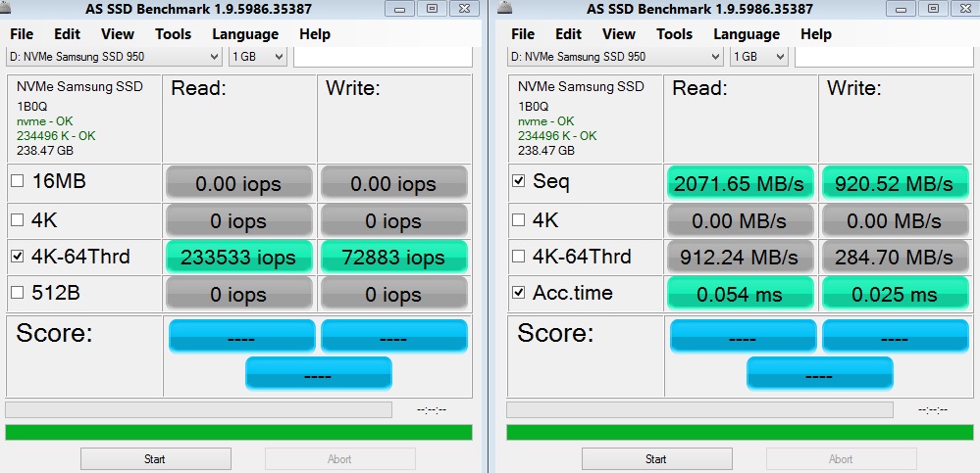Open Help menu in right benchmark window
The width and height of the screenshot is (980, 473).
tap(815, 34)
